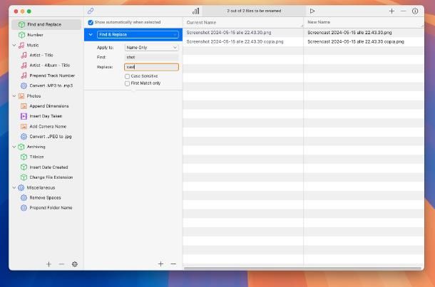Click the link chain icon in toolbar

[91, 11]
